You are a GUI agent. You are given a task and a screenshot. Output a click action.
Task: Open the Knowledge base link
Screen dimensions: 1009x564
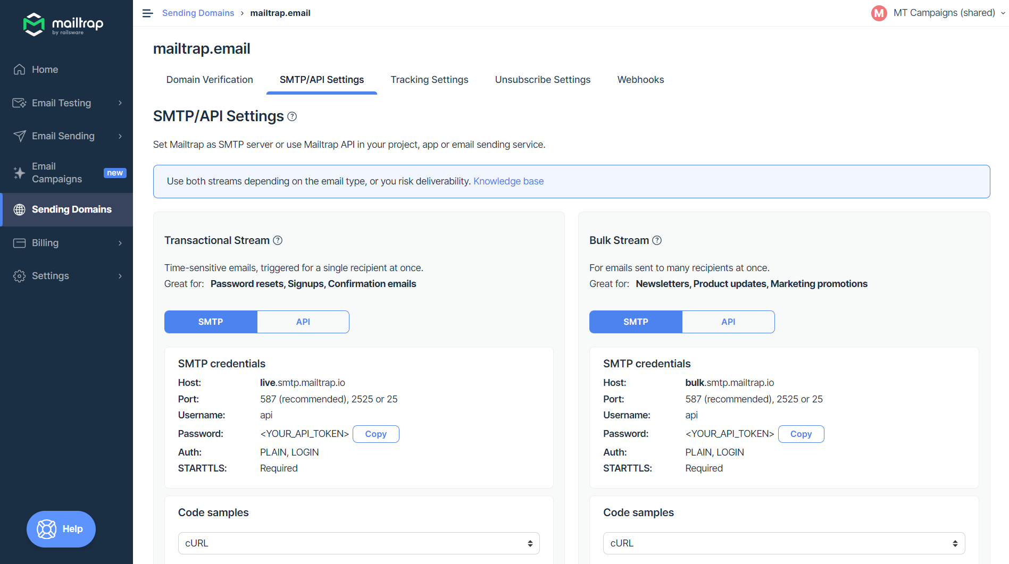point(508,181)
